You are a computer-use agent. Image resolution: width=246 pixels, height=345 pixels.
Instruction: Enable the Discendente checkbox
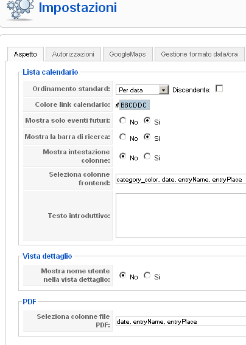pos(219,89)
